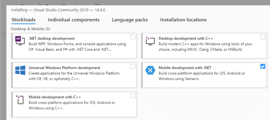Click the 'Windows using C++.' description text

point(46,108)
